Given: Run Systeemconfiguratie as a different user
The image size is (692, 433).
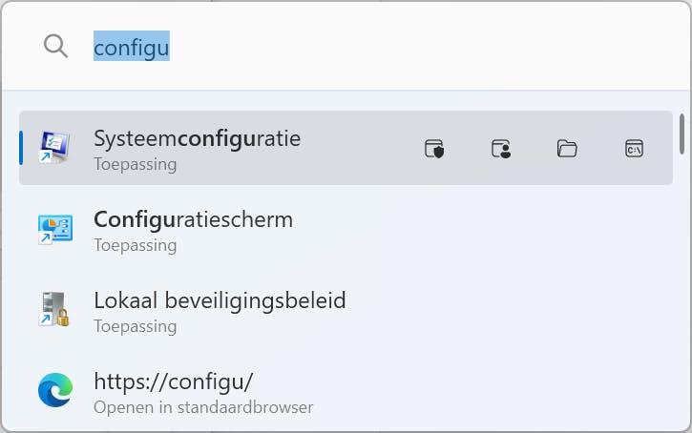Looking at the screenshot, I should tap(501, 148).
